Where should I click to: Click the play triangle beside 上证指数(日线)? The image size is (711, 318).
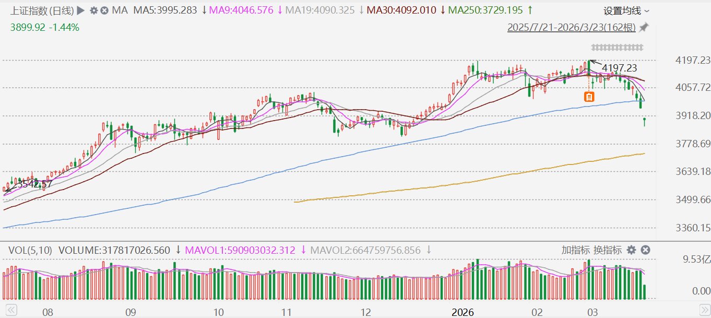point(80,10)
